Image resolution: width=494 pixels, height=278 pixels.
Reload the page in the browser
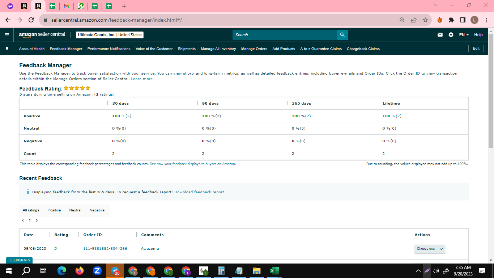[31, 20]
